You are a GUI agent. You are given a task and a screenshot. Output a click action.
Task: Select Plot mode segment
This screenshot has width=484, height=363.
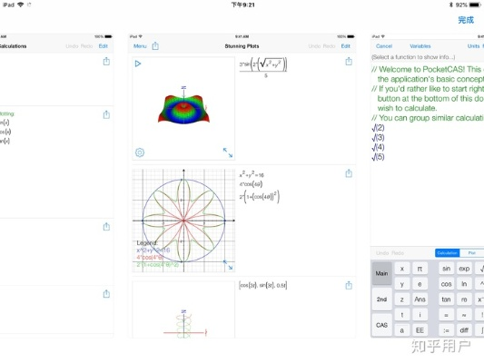tap(471, 253)
